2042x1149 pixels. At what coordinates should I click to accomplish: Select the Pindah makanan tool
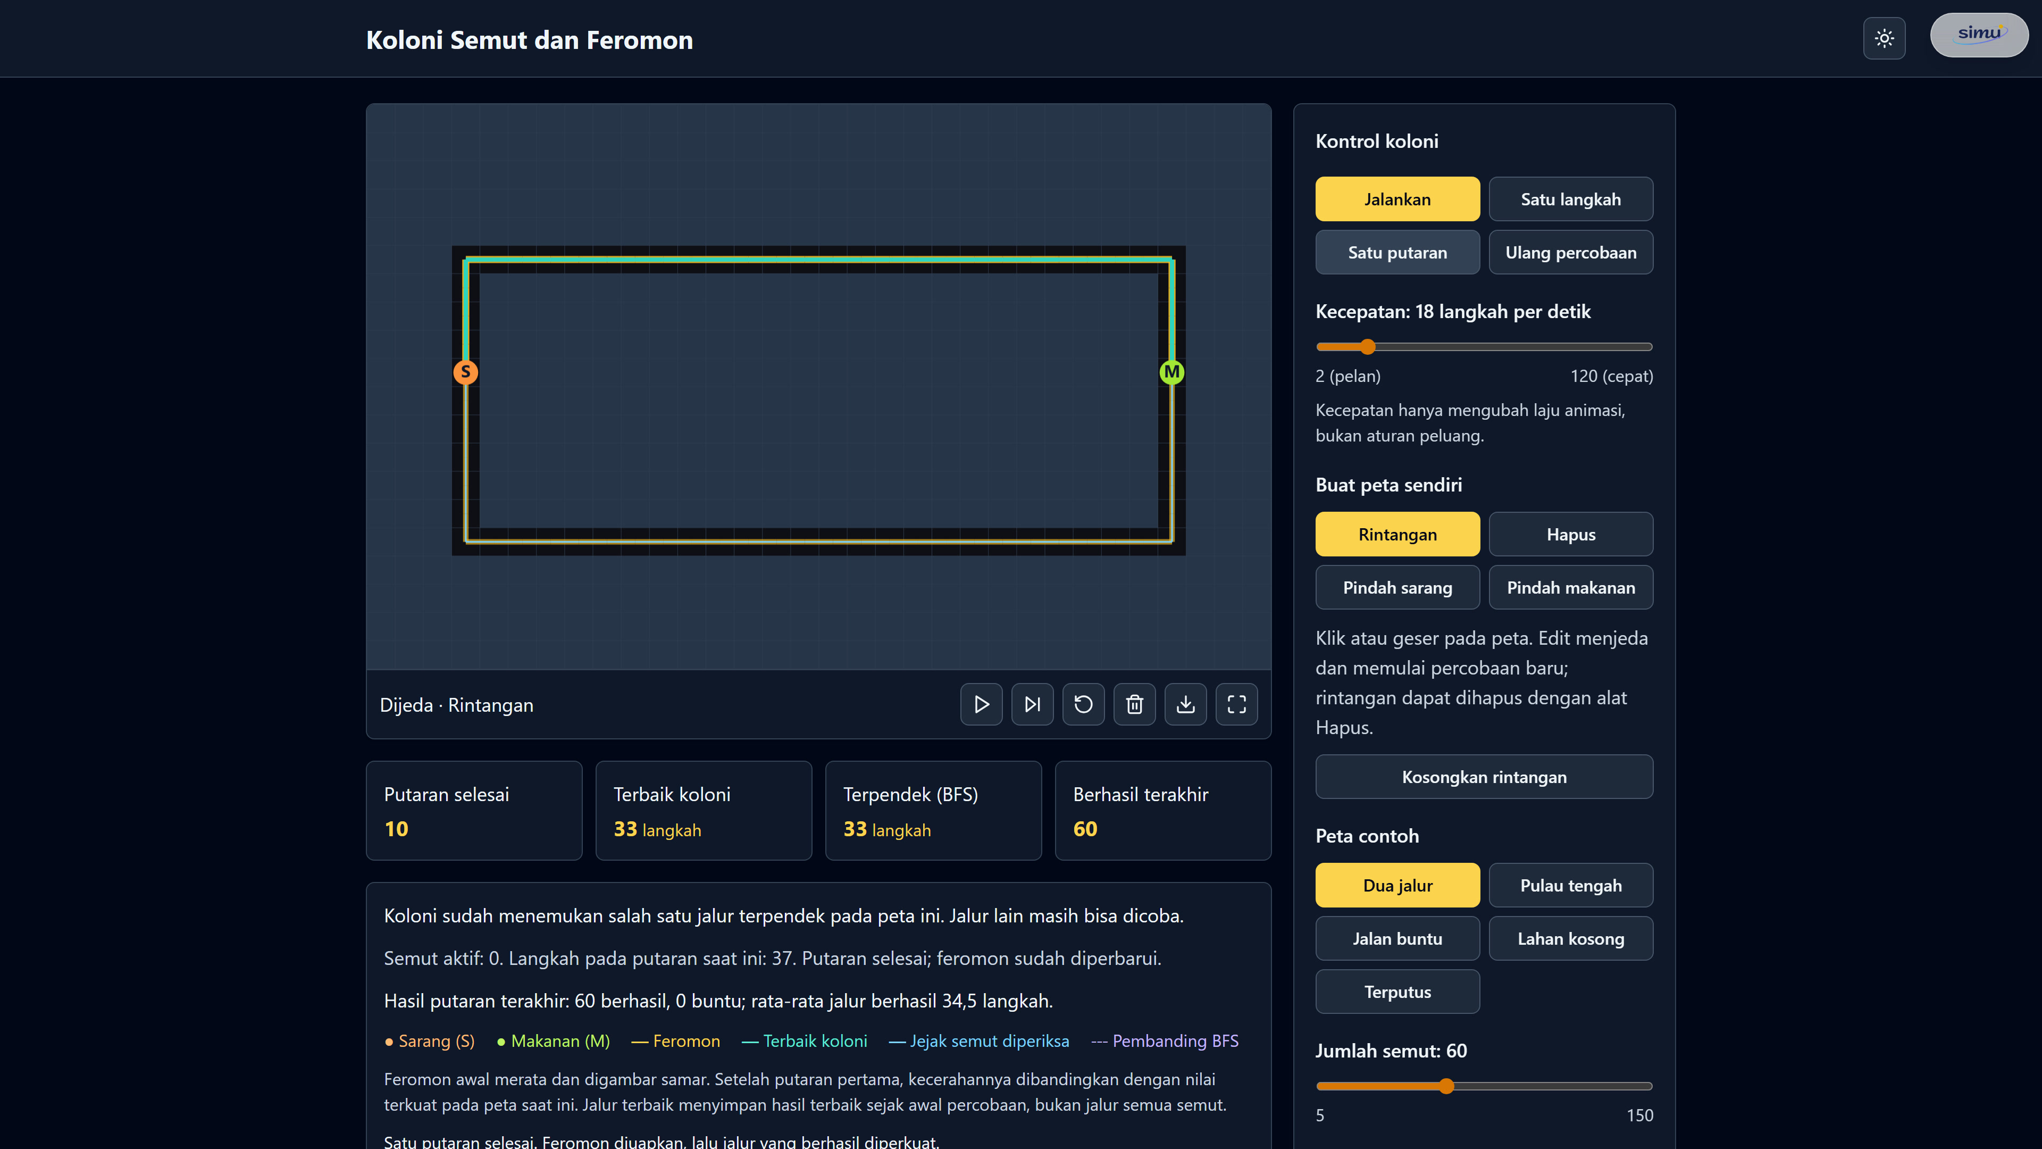pyautogui.click(x=1570, y=587)
